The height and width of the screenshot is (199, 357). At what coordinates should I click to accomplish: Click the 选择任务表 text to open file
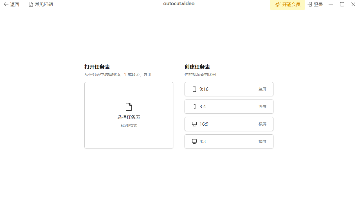coord(129,117)
